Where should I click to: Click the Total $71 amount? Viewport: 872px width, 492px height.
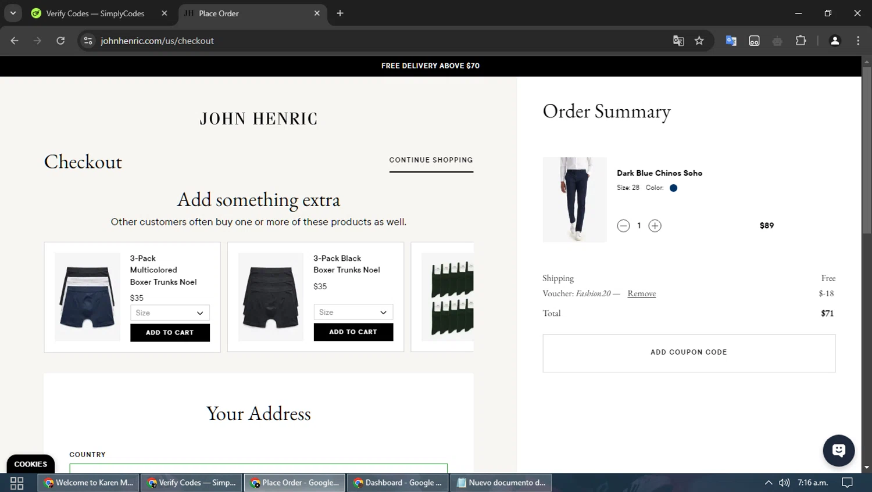click(x=827, y=314)
